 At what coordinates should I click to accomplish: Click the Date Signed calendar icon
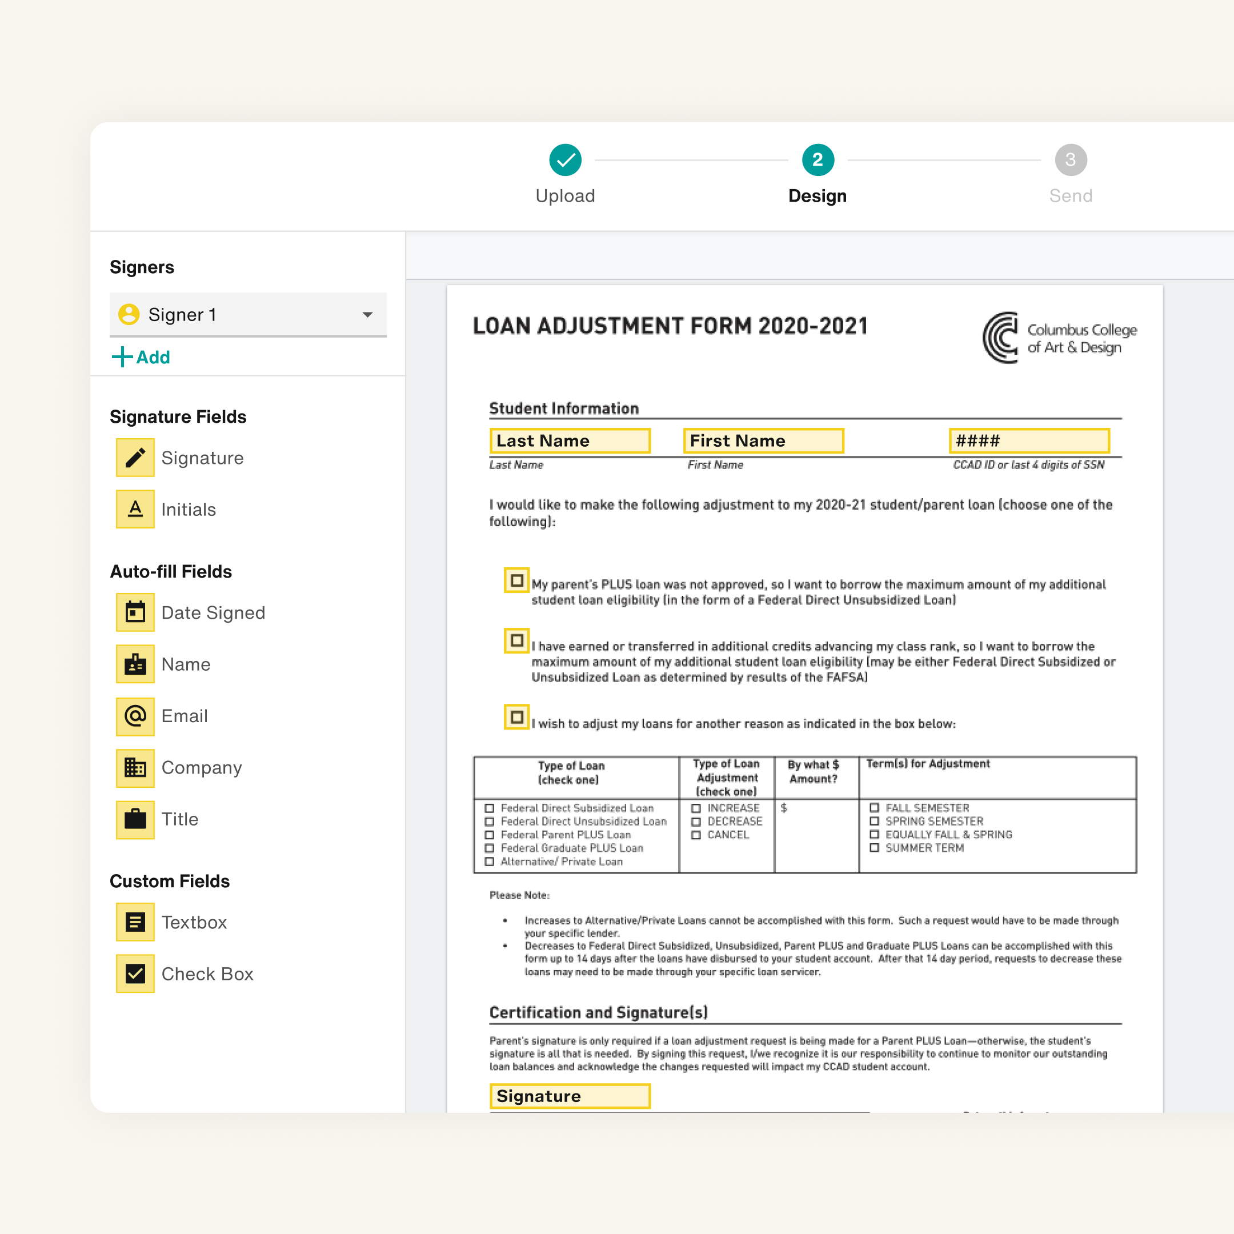135,612
